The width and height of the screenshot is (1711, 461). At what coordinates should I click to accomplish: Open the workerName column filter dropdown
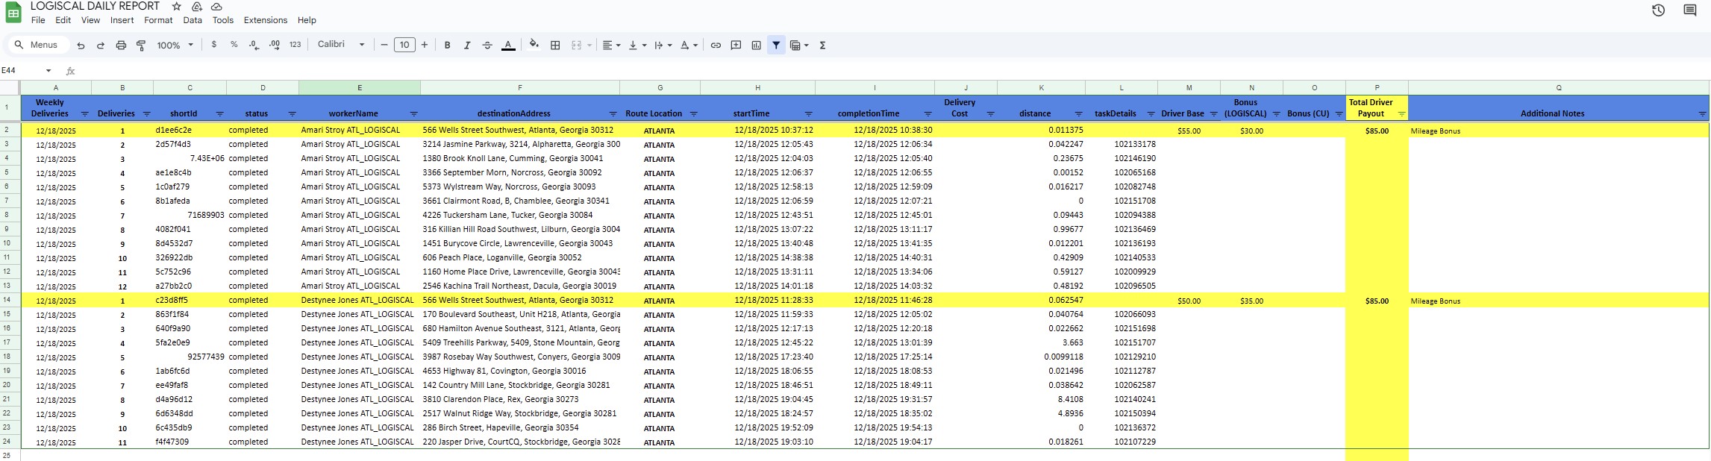point(413,114)
